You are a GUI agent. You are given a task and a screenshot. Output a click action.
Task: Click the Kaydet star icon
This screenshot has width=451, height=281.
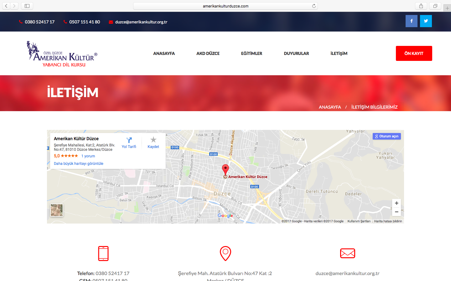[153, 140]
